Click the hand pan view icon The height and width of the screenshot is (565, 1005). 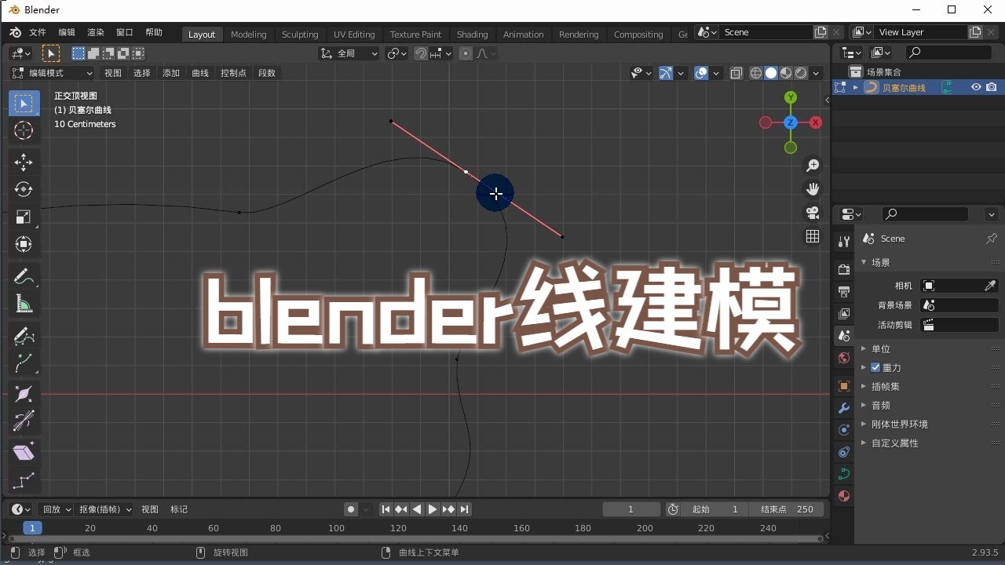coord(813,189)
